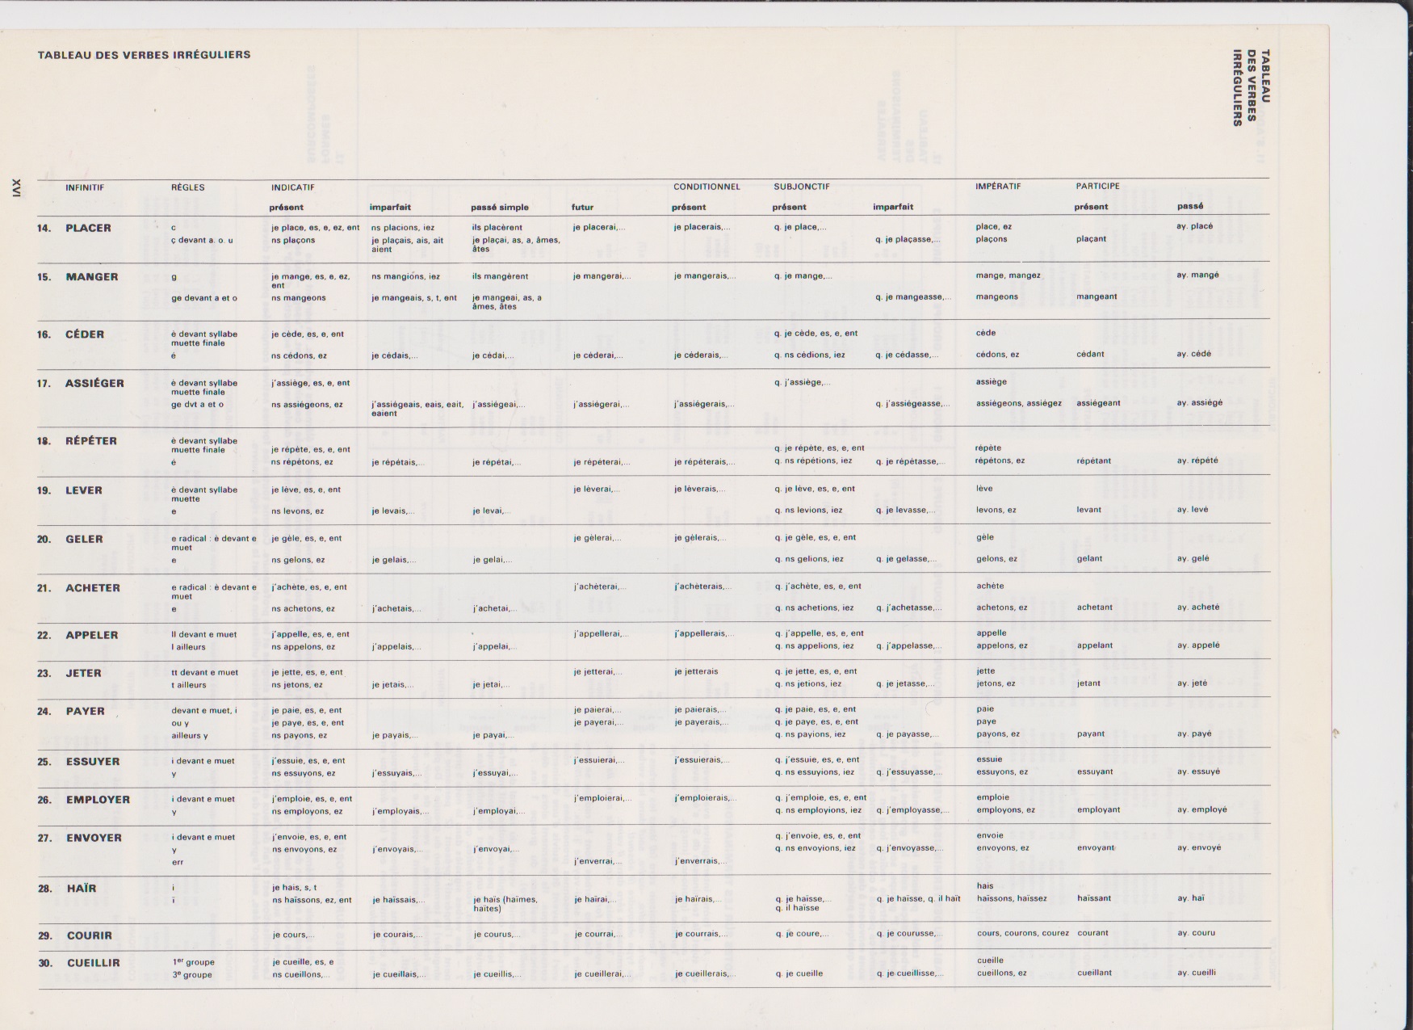This screenshot has width=1413, height=1030.
Task: Select the present participle 'haïssant'
Action: tap(1094, 898)
